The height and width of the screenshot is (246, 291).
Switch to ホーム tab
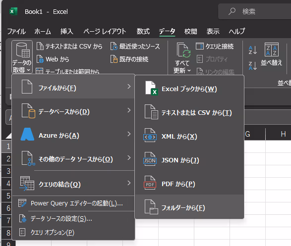[43, 31]
